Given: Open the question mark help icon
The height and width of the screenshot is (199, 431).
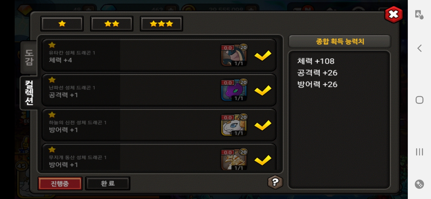Looking at the screenshot, I should [275, 182].
